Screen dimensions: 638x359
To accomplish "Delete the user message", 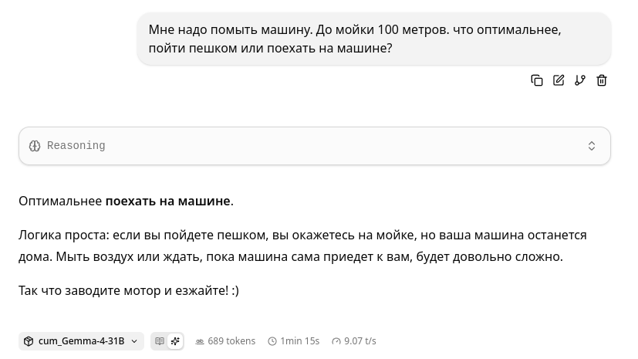I will [x=602, y=80].
